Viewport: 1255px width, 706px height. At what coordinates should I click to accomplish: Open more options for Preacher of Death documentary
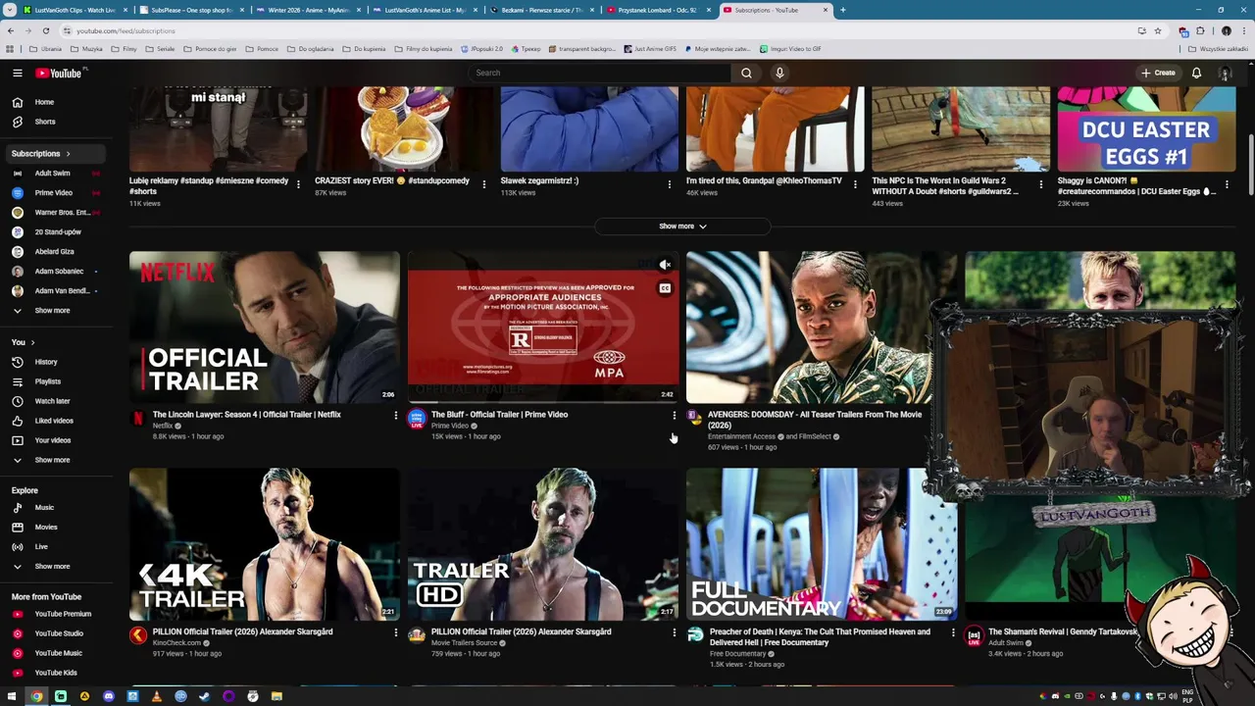point(953,633)
